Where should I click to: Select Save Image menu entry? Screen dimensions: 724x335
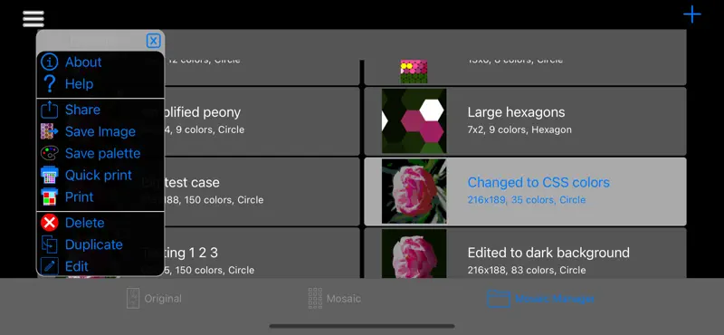point(100,131)
